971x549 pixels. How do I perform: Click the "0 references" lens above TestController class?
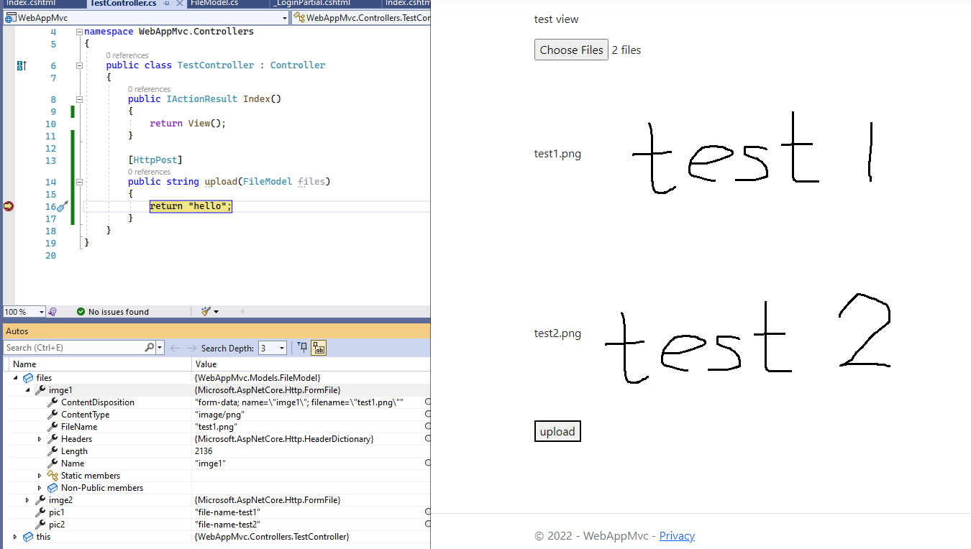pyautogui.click(x=127, y=55)
